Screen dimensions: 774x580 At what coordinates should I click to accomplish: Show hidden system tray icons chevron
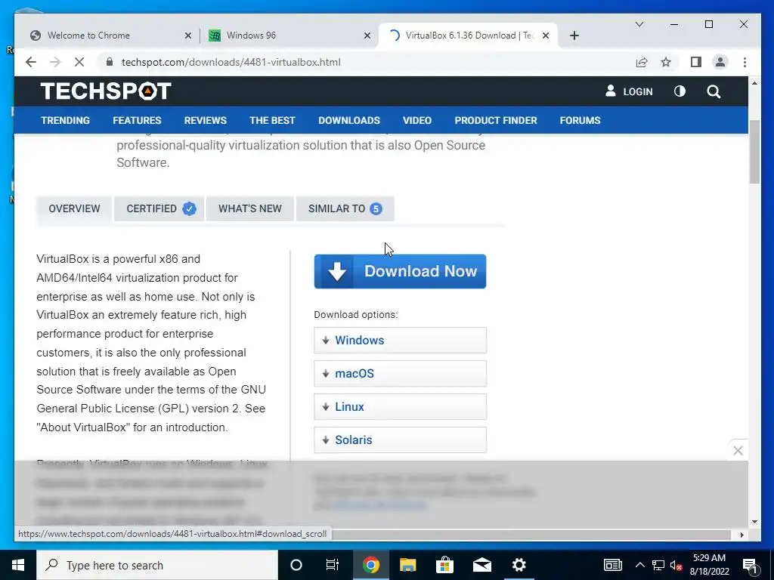[639, 565]
